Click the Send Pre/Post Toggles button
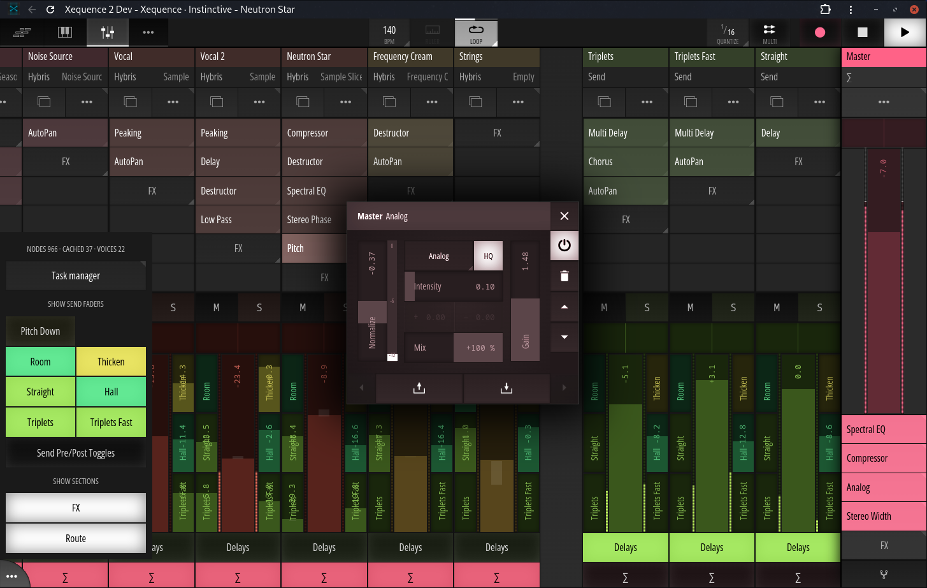The width and height of the screenshot is (927, 588). (x=76, y=453)
